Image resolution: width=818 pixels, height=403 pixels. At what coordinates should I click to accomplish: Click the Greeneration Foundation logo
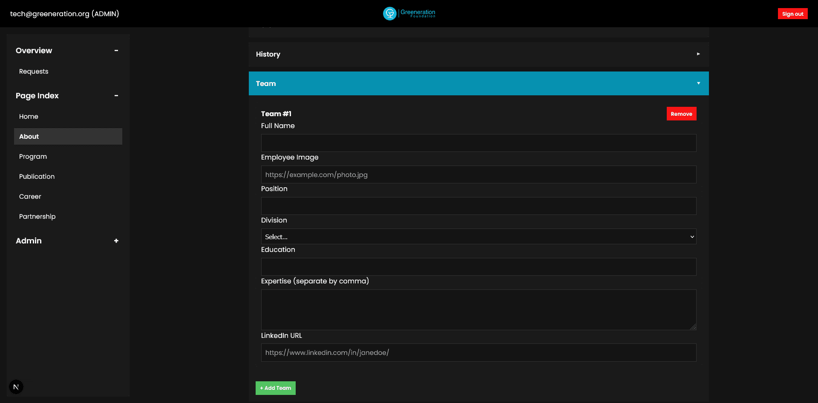409,14
